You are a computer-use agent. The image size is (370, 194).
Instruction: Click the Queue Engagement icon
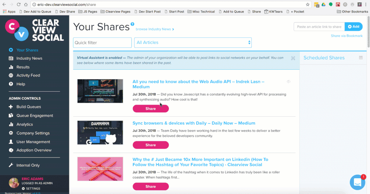[x=11, y=115]
